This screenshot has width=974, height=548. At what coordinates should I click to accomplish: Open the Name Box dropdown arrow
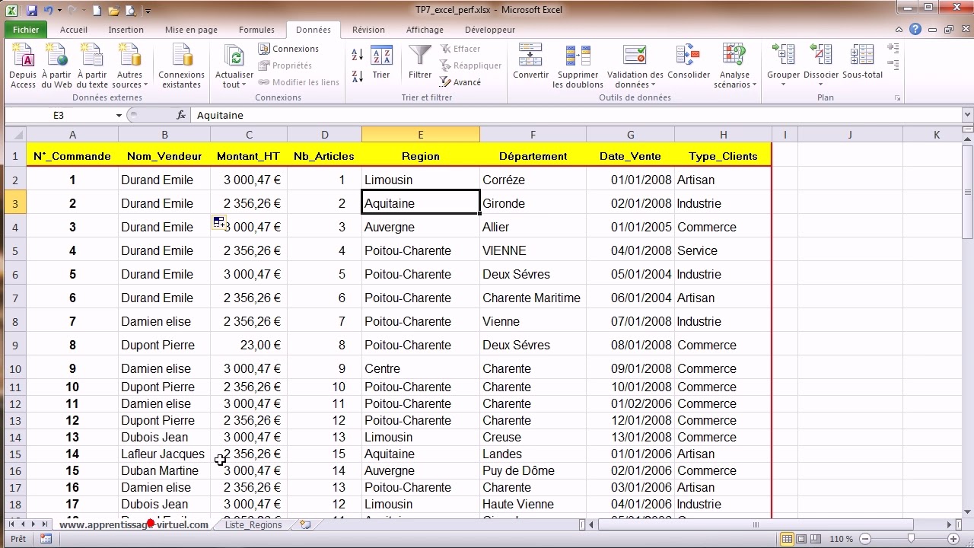point(119,116)
